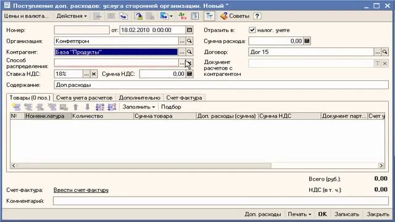Image resolution: width=395 pixels, height=222 pixels.
Task: Click the Сумма товара column header
Action: click(165, 116)
